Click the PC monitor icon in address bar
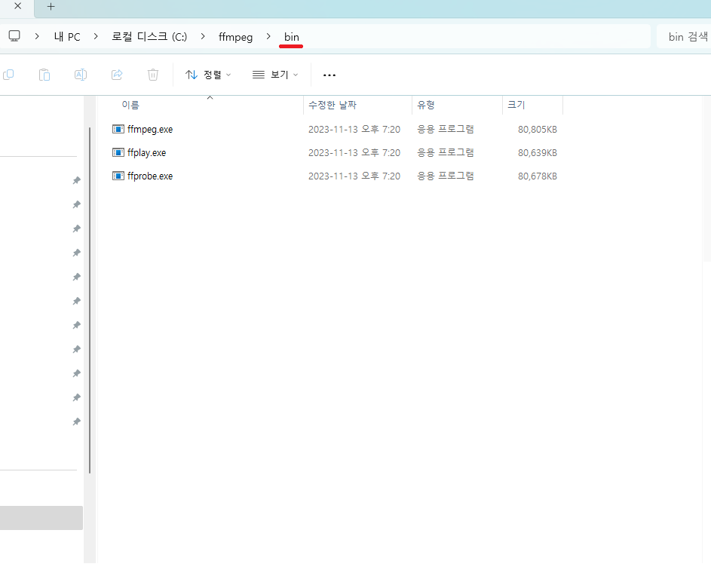 coord(14,36)
